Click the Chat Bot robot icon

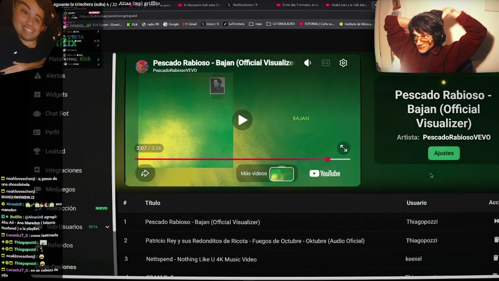(x=37, y=114)
